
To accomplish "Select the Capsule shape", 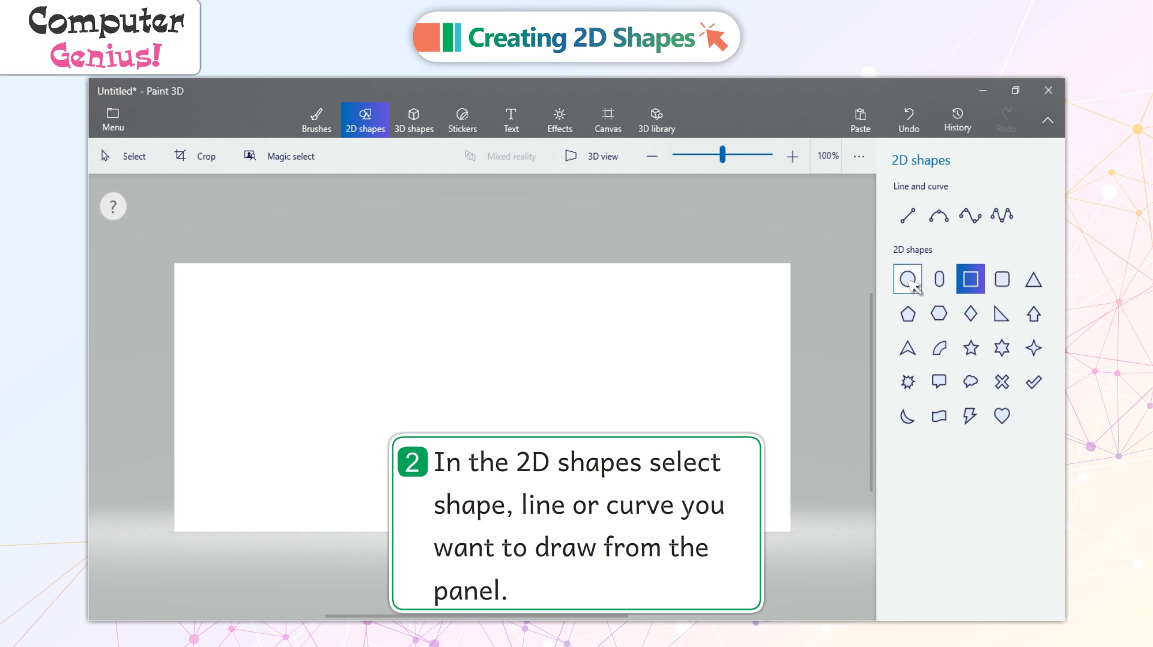I will [939, 279].
